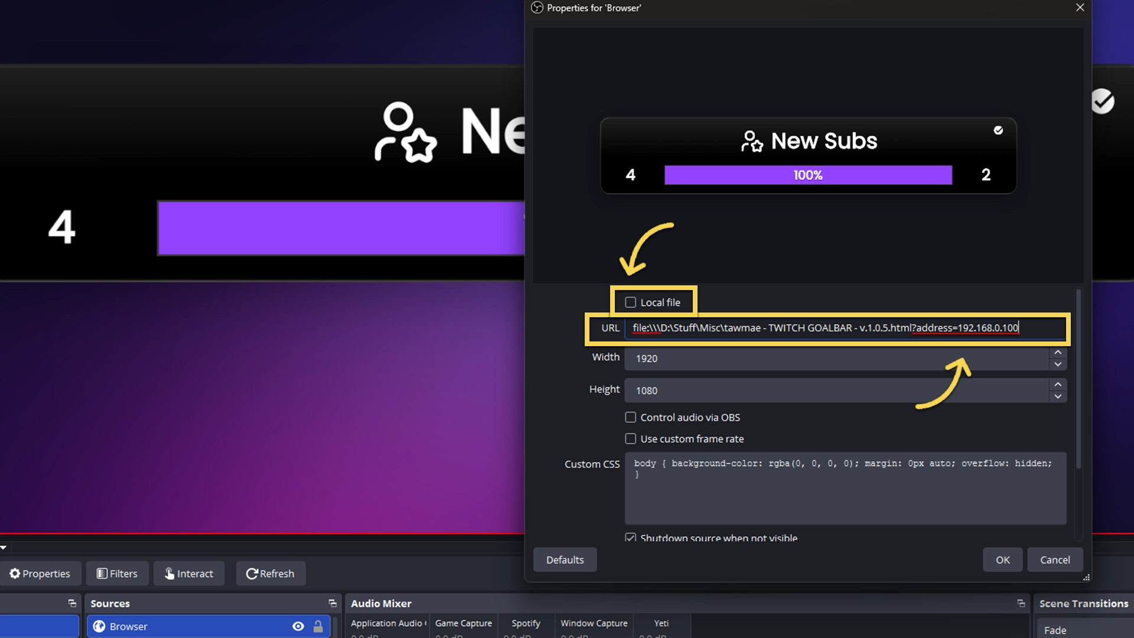The height and width of the screenshot is (638, 1134).
Task: Pop out the Audio Mixer panel icon
Action: [x=1021, y=603]
